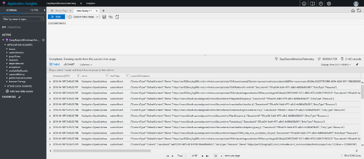Switch to the Filter tab in sidebar
Image resolution: width=364 pixels, height=159 pixels.
[x=34, y=11]
